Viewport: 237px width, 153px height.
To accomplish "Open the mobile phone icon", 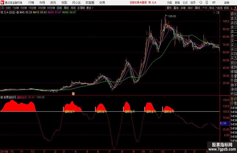I will tap(207, 3).
